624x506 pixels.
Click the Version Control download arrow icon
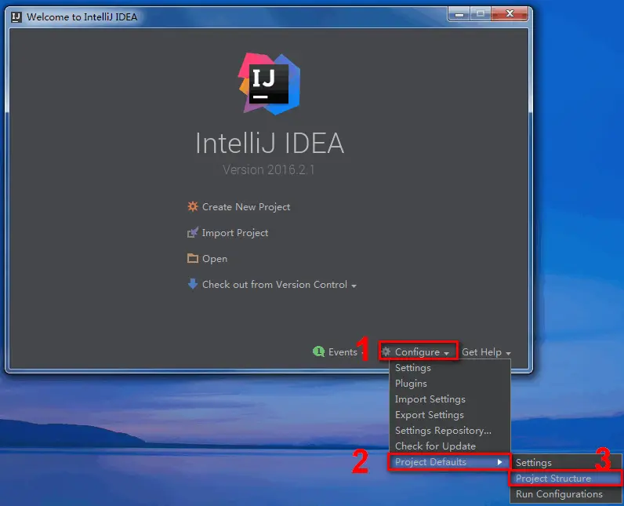(x=193, y=284)
